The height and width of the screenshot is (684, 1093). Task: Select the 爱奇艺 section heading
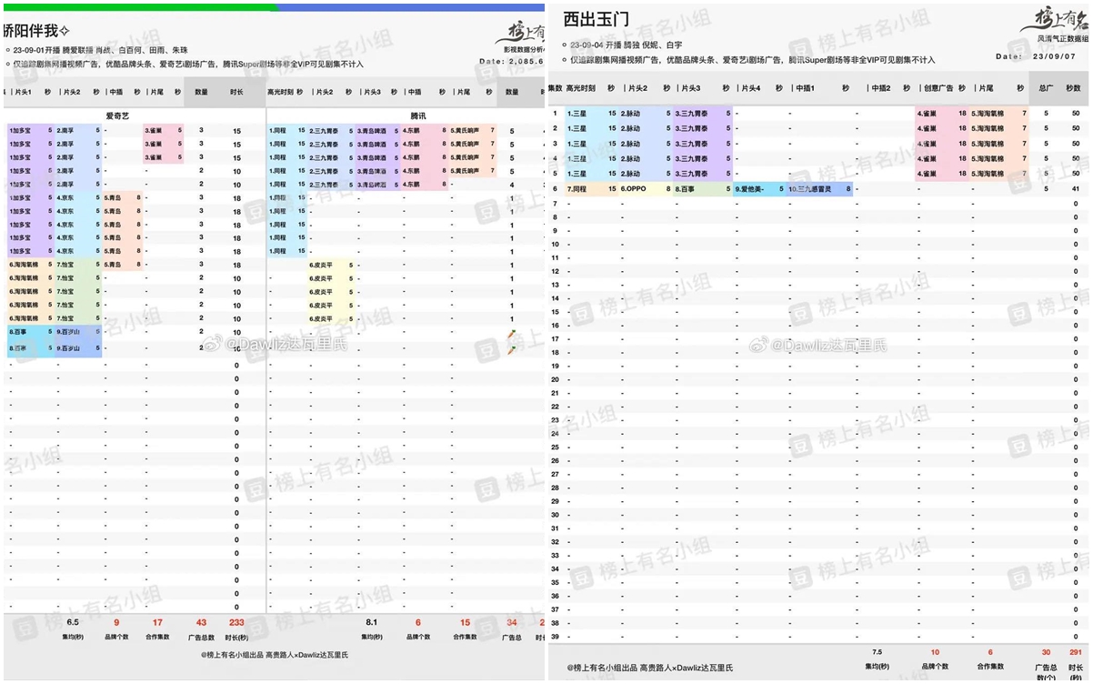pyautogui.click(x=118, y=116)
